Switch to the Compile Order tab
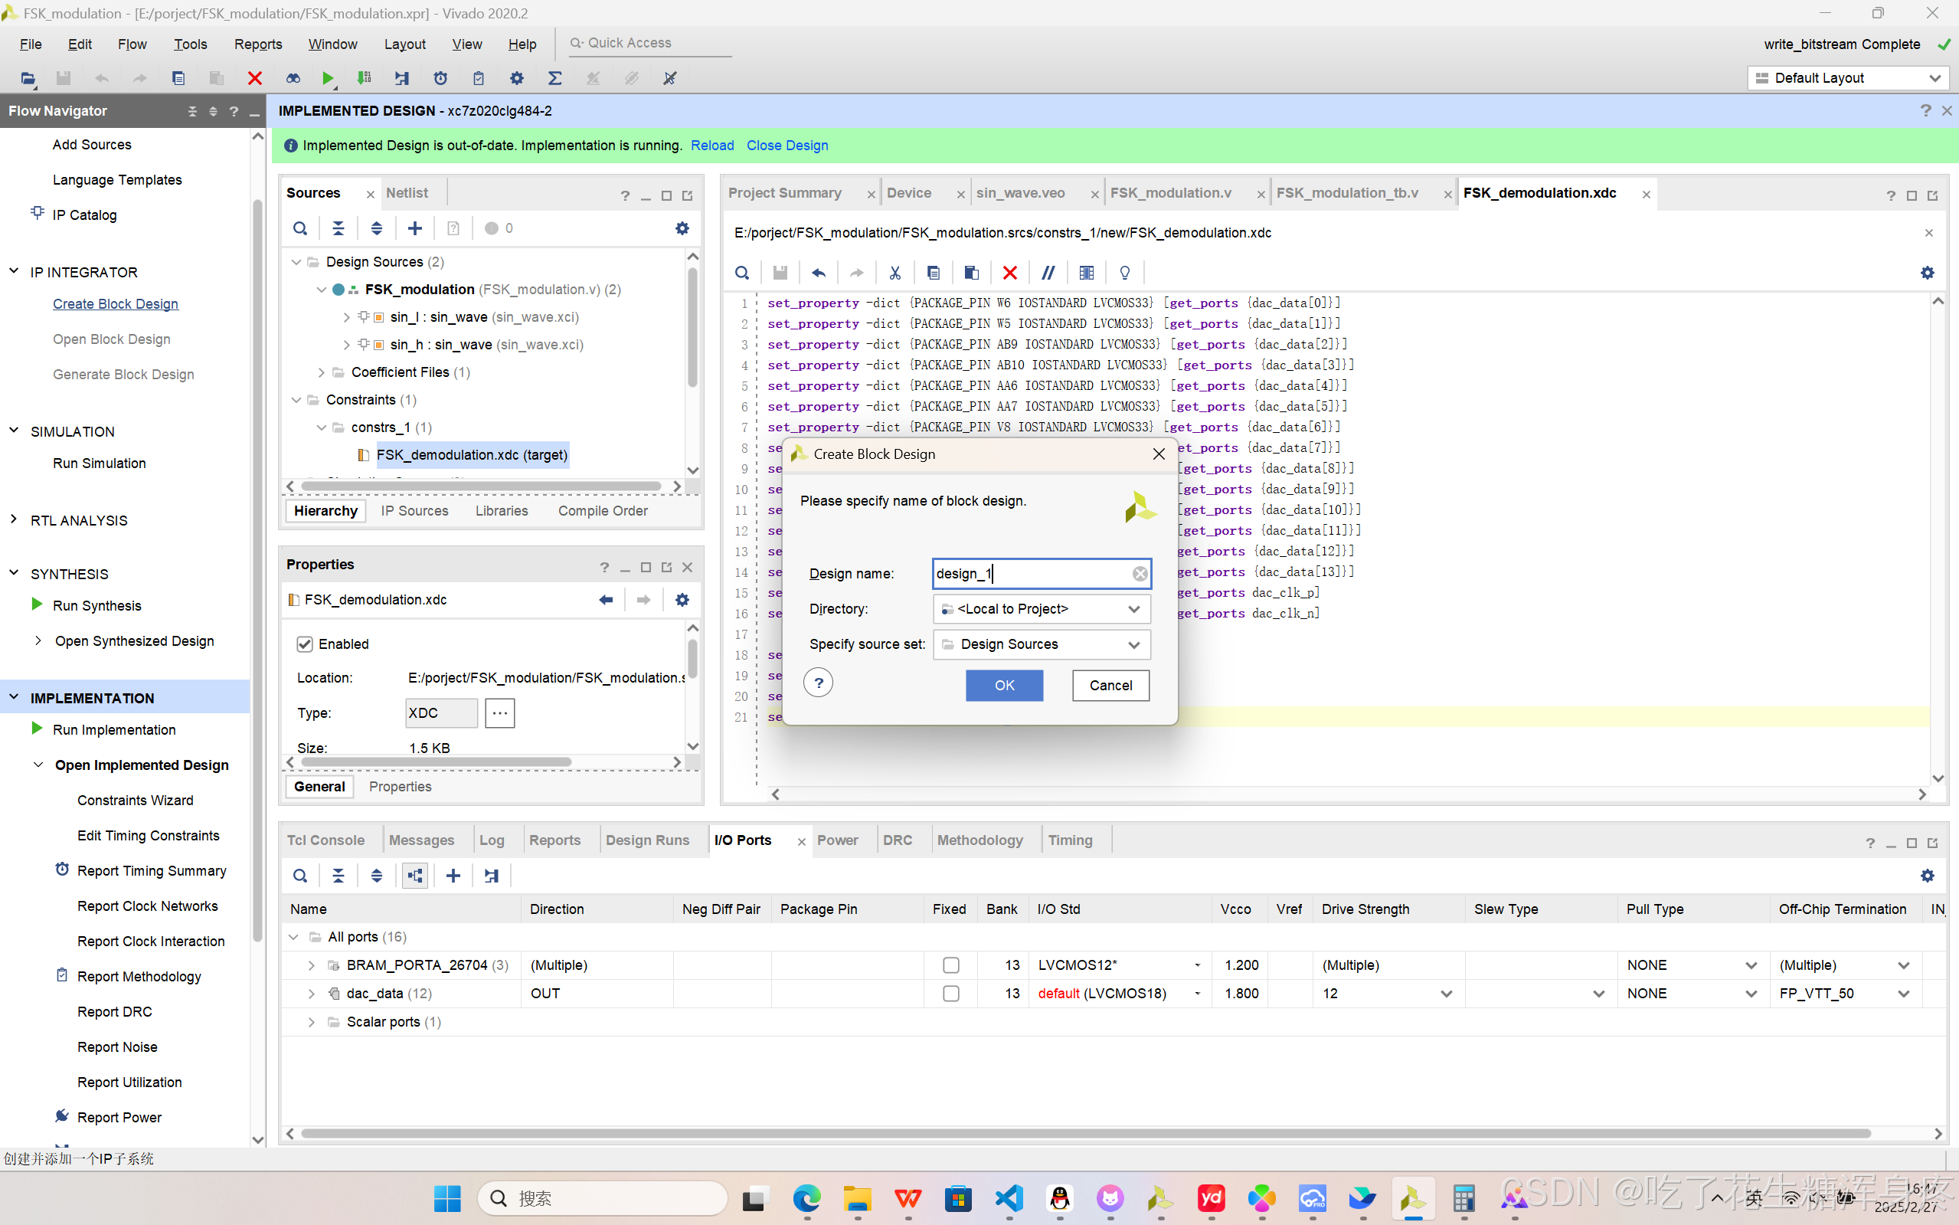The height and width of the screenshot is (1225, 1959). click(x=603, y=510)
